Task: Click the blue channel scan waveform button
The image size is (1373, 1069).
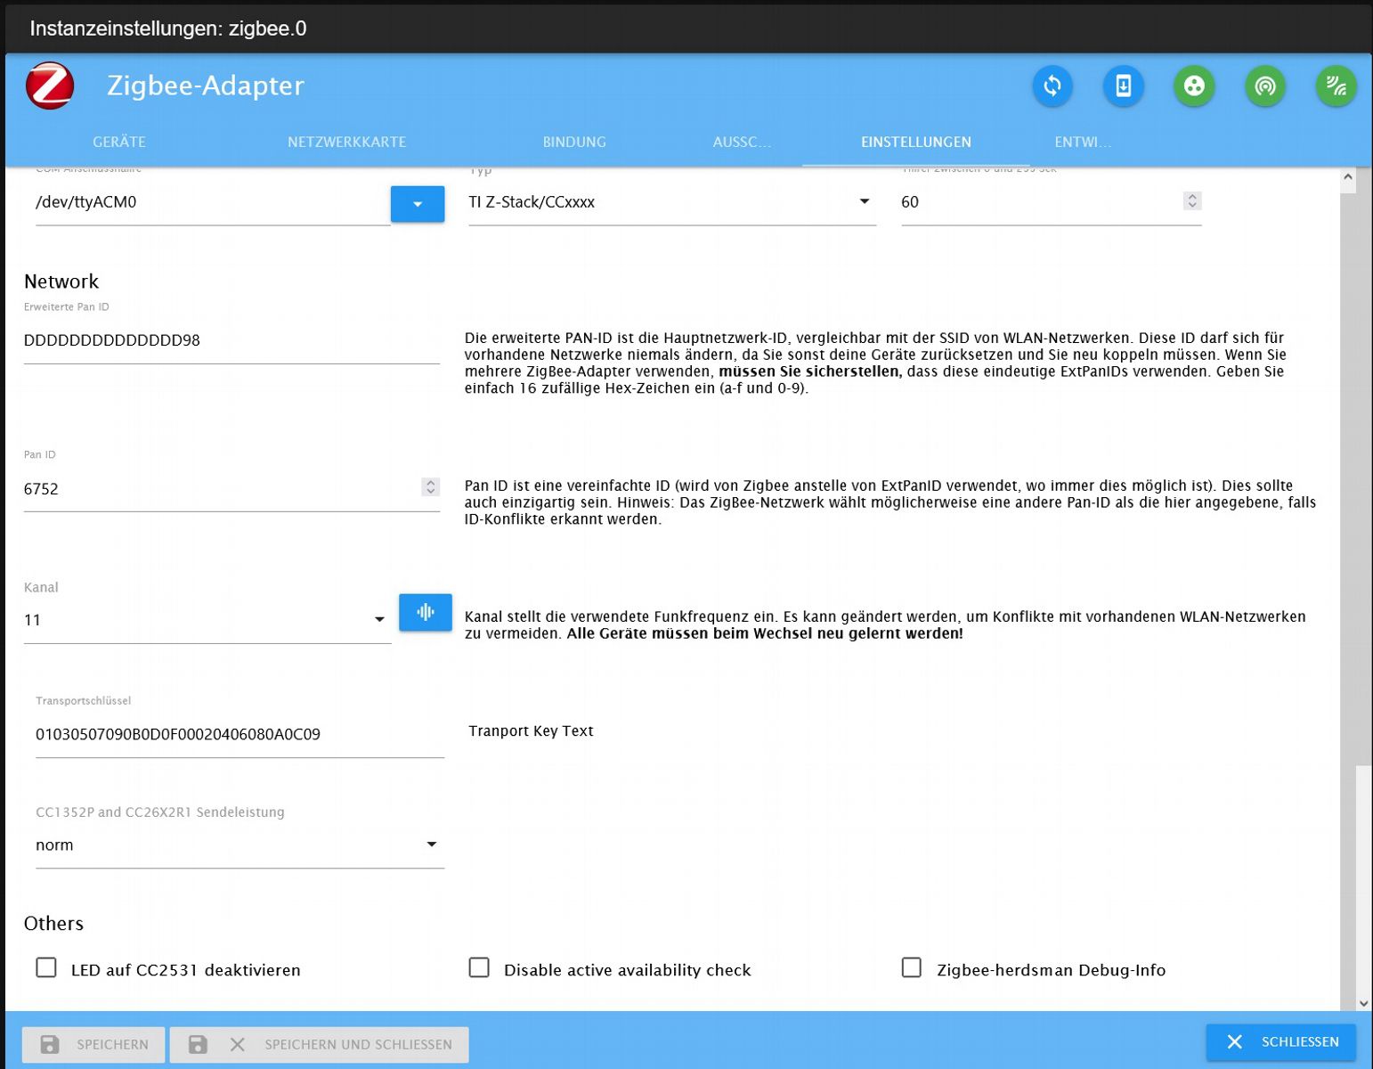Action: [426, 613]
